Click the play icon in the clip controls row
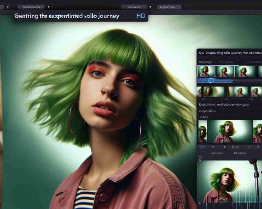262x209 pixels. (224, 147)
